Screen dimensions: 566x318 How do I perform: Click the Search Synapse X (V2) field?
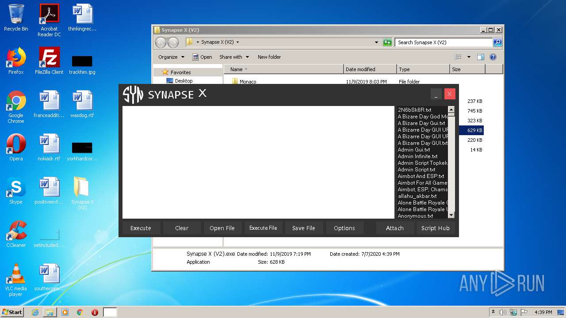444,42
